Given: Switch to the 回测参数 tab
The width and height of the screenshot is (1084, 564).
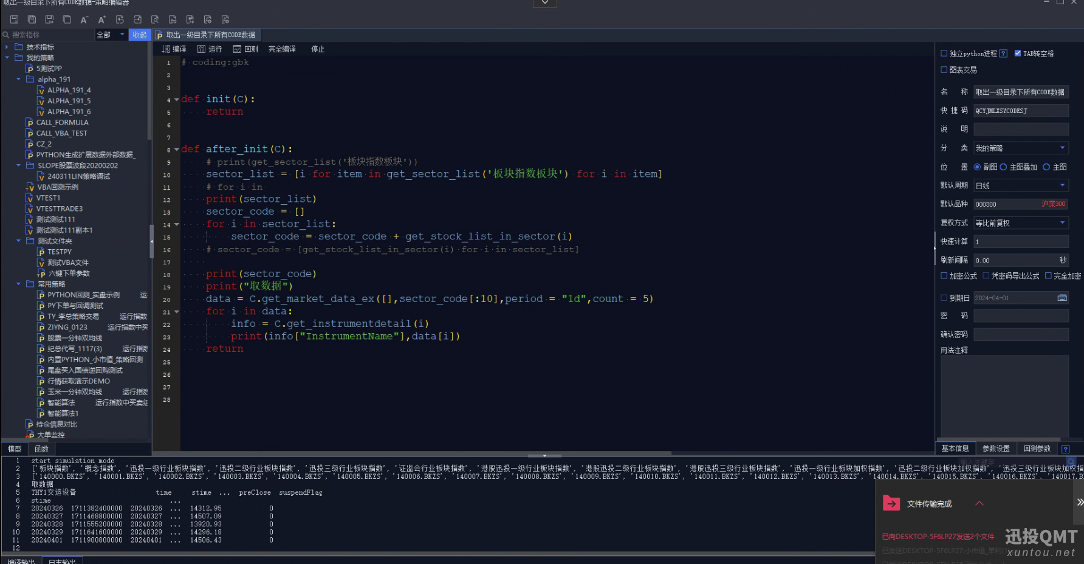Looking at the screenshot, I should tap(1037, 449).
